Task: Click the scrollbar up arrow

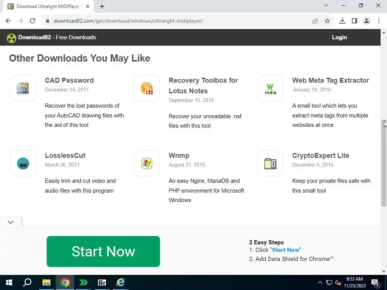Action: (384, 32)
